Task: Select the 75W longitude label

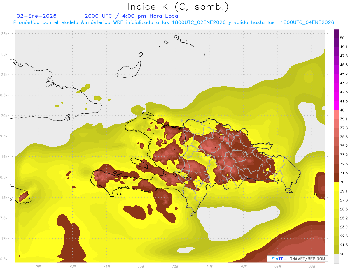Action: (72, 266)
